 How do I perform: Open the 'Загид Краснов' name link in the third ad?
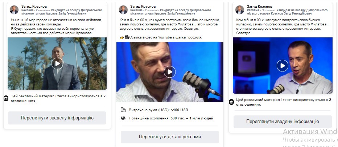(x=260, y=7)
